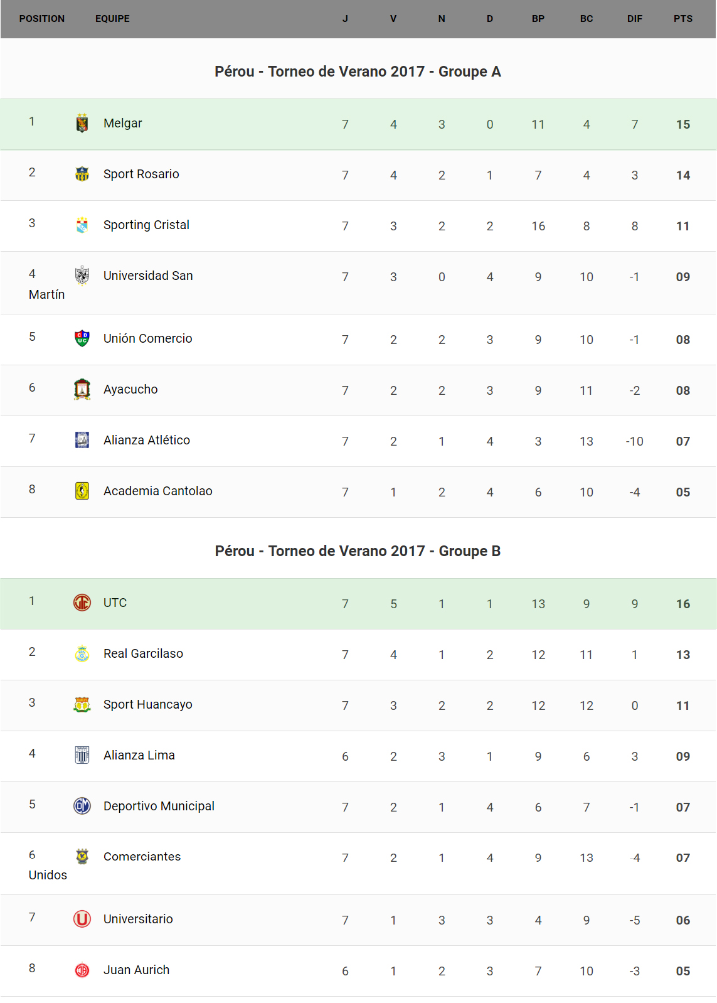This screenshot has width=717, height=1003.
Task: Click the Juan Aurich red logo
Action: coord(82,970)
